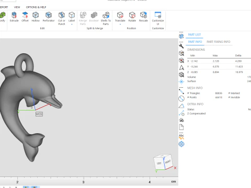Open the Rotate tool
Viewport: 251px width, 188px height.
pos(132,17)
